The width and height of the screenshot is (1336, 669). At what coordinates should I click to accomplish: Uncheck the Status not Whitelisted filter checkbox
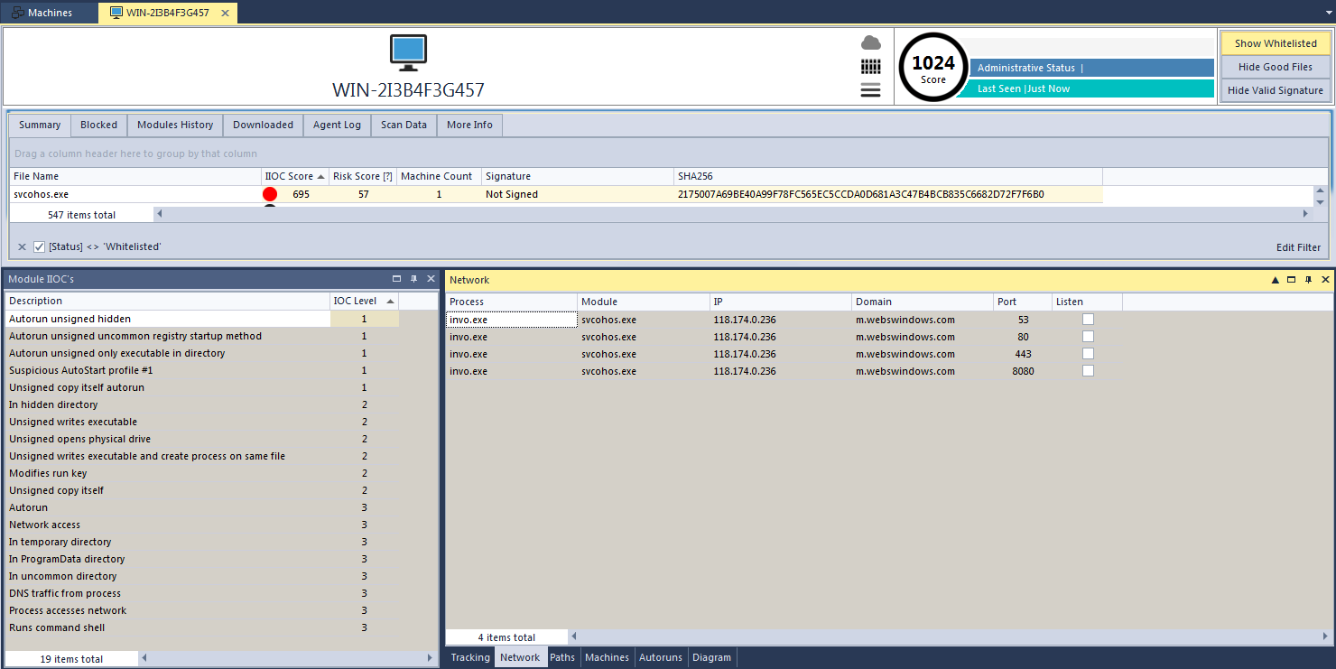point(39,246)
